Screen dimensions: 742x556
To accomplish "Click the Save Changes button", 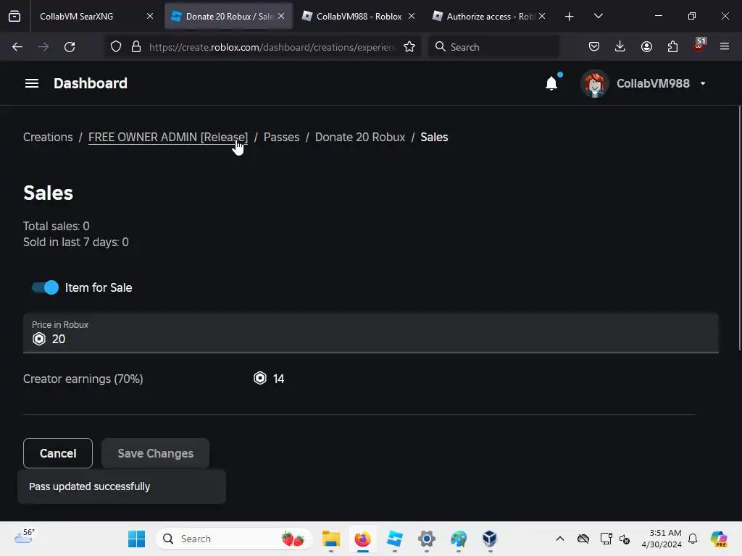I will coord(155,453).
